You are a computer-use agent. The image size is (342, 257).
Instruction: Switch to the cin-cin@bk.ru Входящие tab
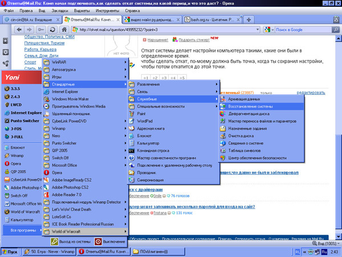[x=32, y=19]
